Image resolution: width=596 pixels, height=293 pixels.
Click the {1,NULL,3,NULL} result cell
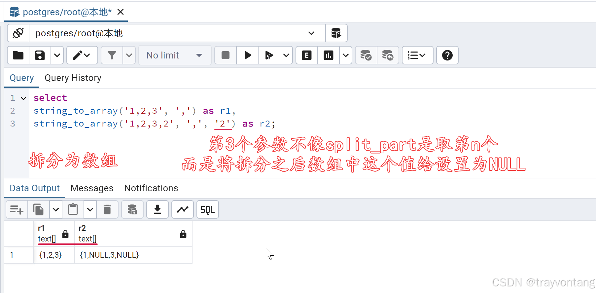point(133,255)
